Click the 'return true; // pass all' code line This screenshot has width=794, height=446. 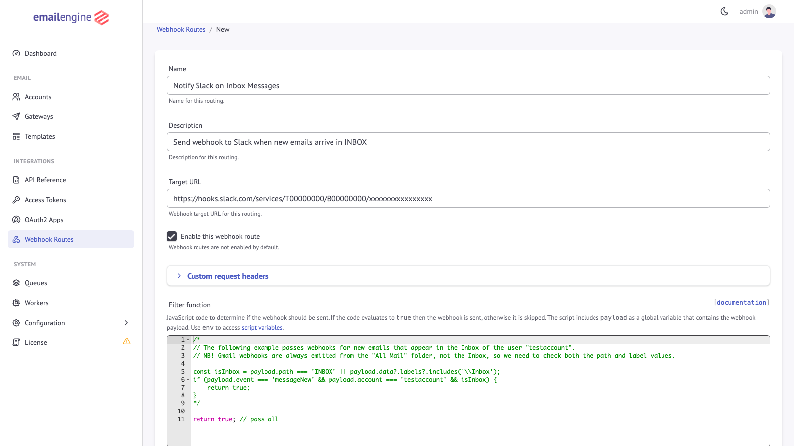coord(236,419)
